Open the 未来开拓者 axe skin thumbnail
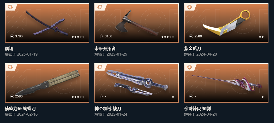The image size is (274, 123). pyautogui.click(x=137, y=23)
